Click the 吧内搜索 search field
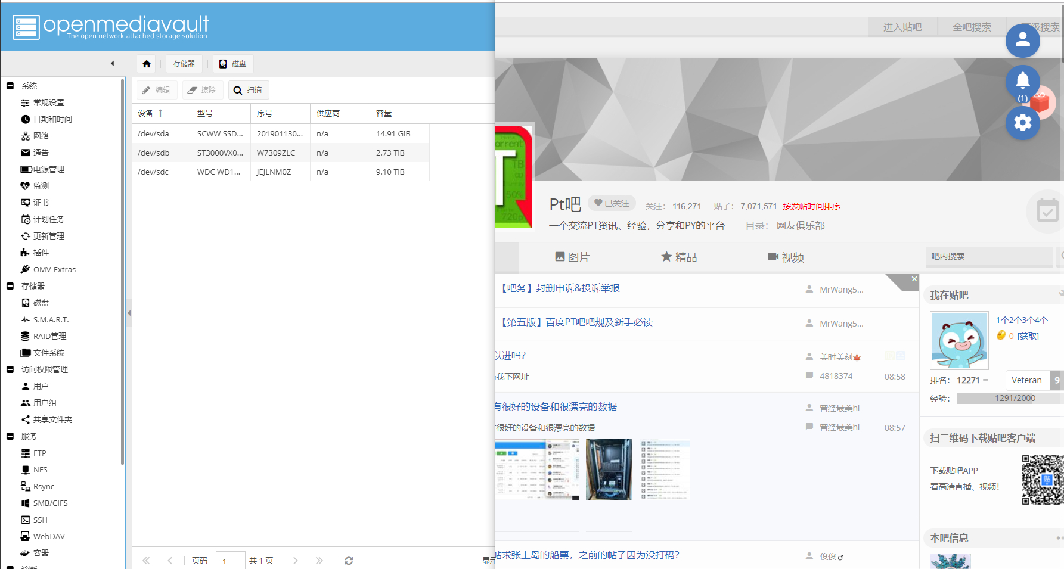The image size is (1064, 569). click(989, 256)
